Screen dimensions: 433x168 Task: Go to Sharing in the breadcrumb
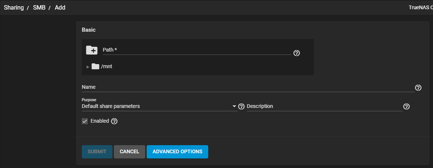pyautogui.click(x=14, y=7)
